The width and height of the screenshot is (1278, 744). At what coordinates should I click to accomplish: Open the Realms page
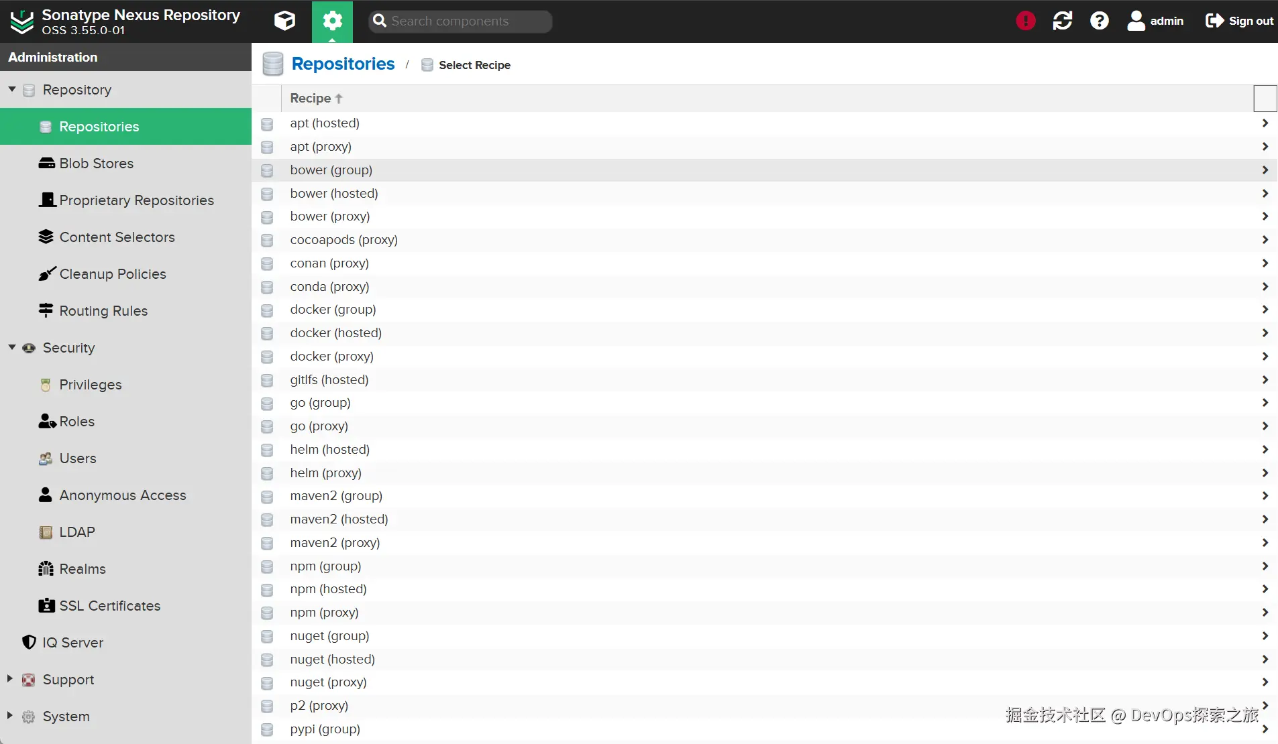[x=125, y=569]
